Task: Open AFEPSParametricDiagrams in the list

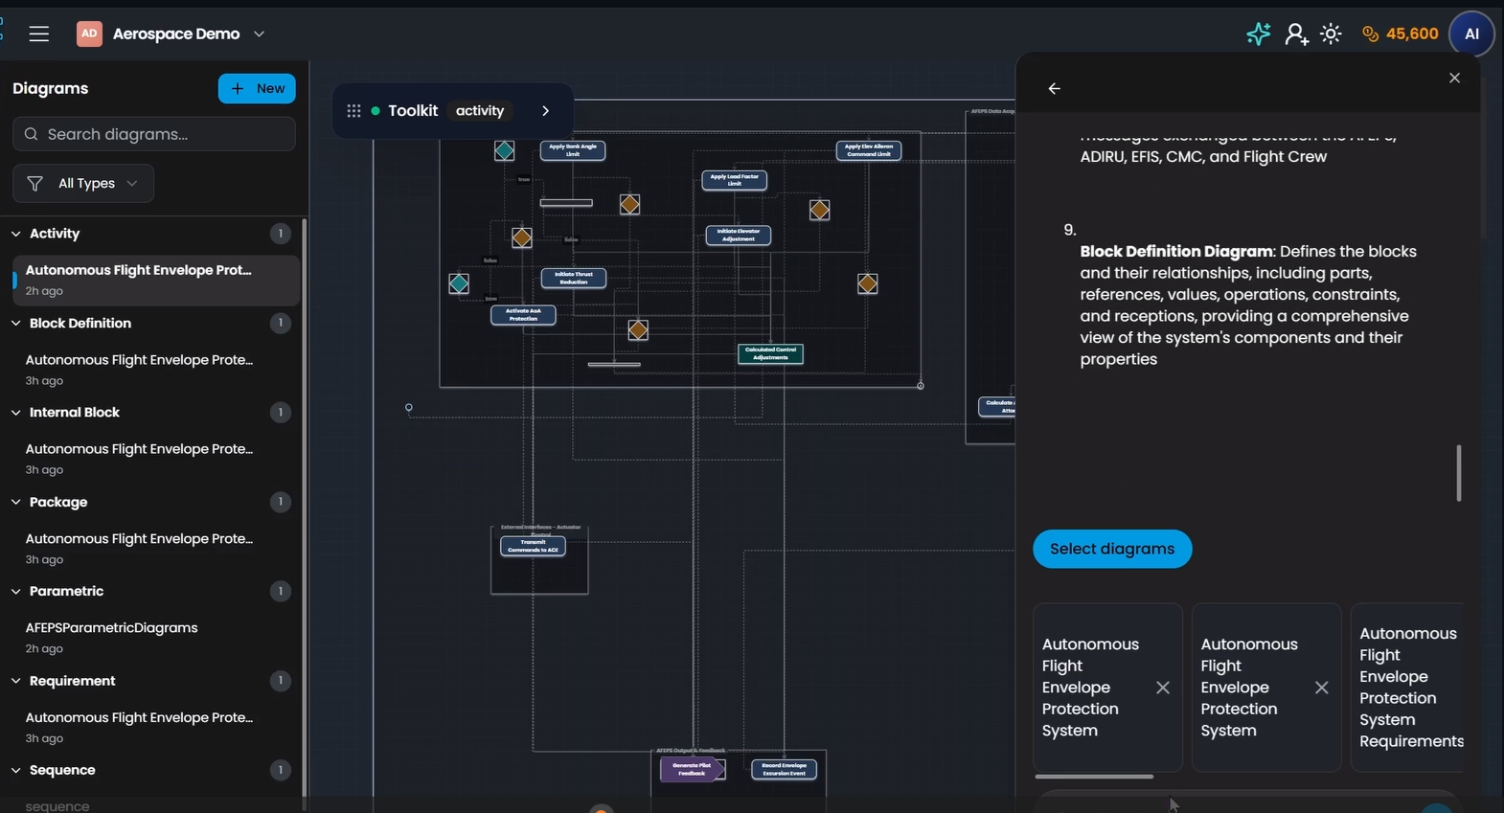Action: point(111,628)
